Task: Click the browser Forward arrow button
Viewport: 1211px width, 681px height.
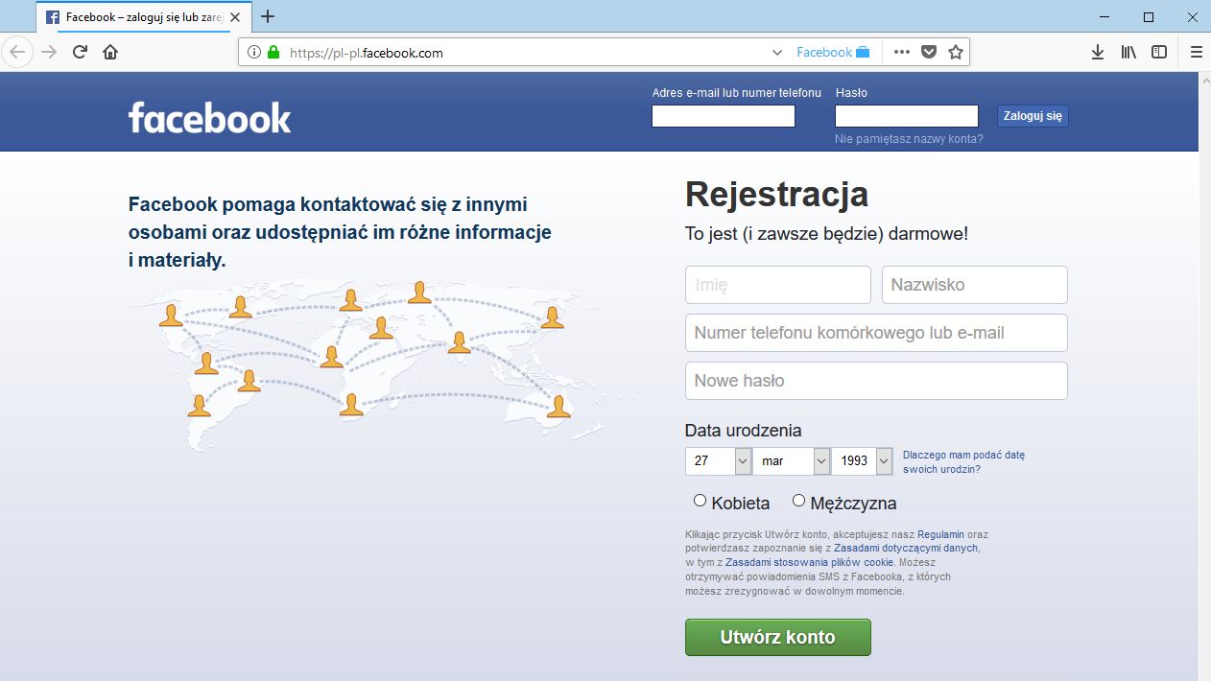Action: [x=49, y=52]
